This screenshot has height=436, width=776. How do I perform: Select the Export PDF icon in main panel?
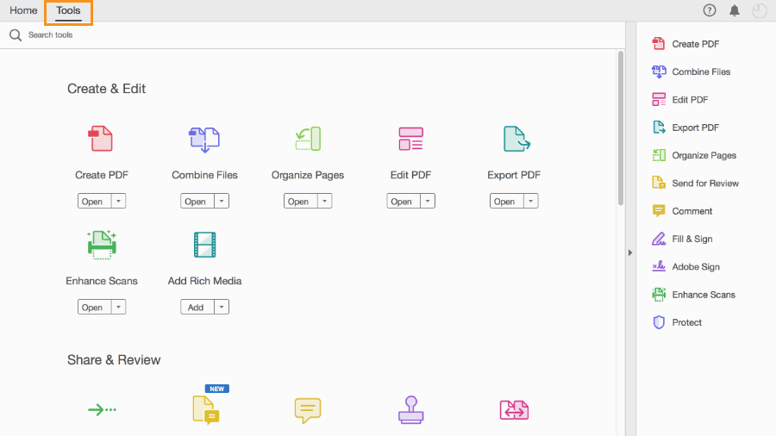pos(515,139)
